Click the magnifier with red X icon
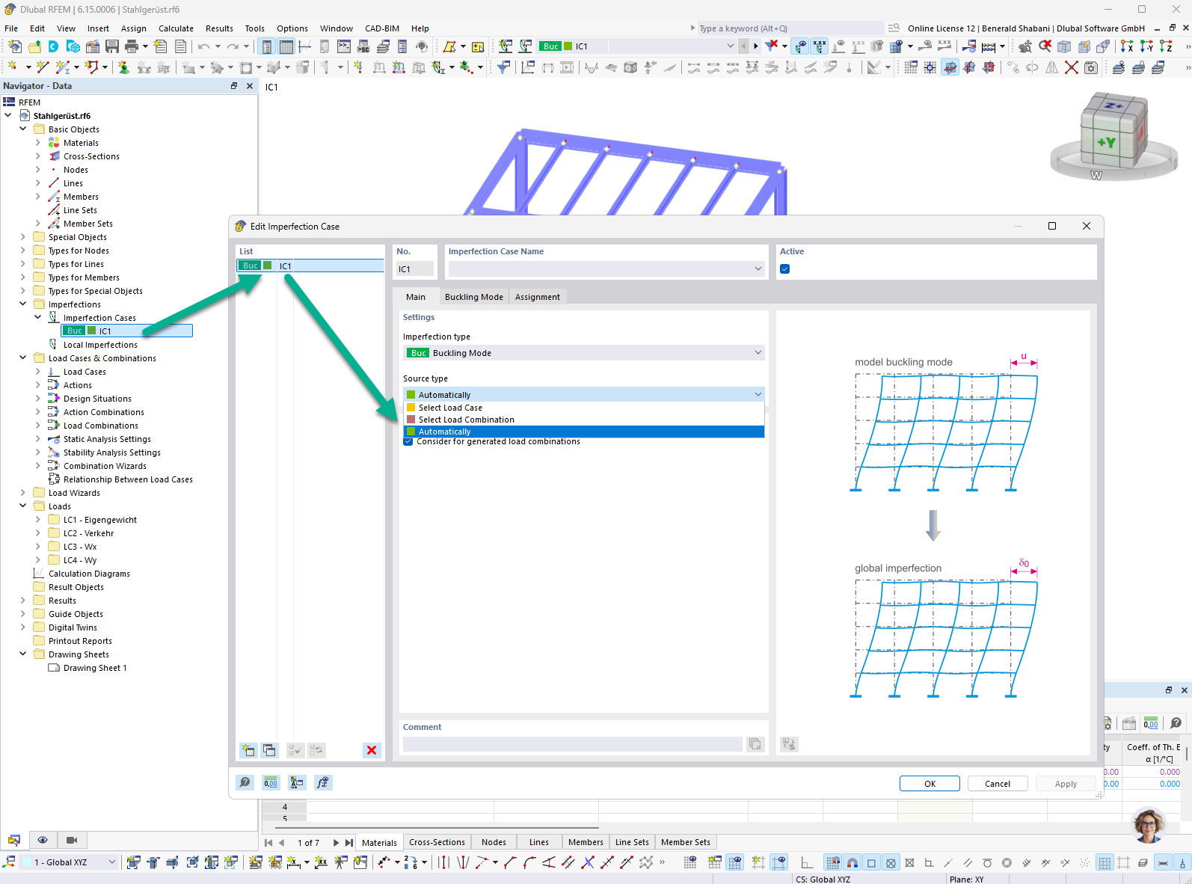The height and width of the screenshot is (884, 1192). [1045, 46]
